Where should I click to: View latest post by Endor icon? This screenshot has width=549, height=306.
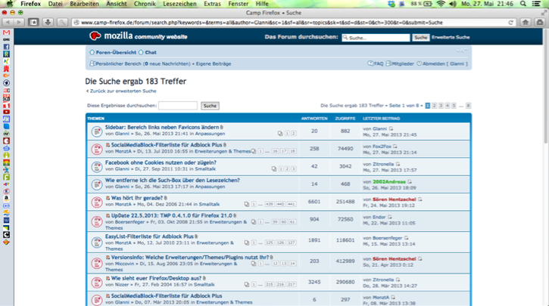click(390, 217)
